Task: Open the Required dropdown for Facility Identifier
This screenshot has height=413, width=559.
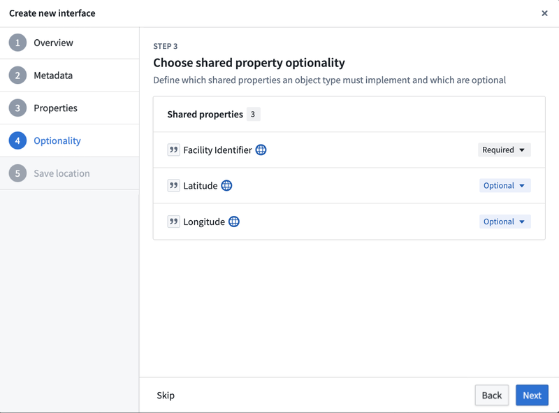Action: (x=504, y=150)
